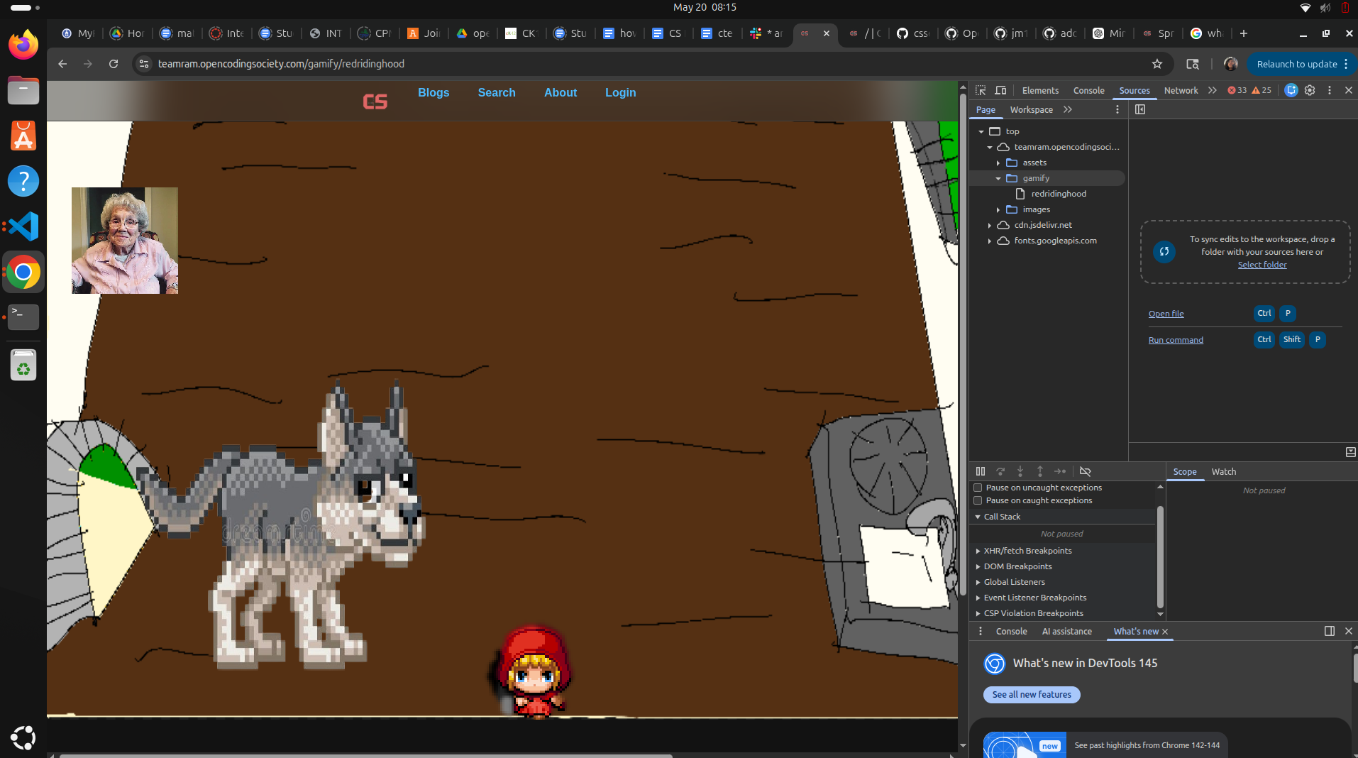Switch to the Watch tab

coord(1223,471)
